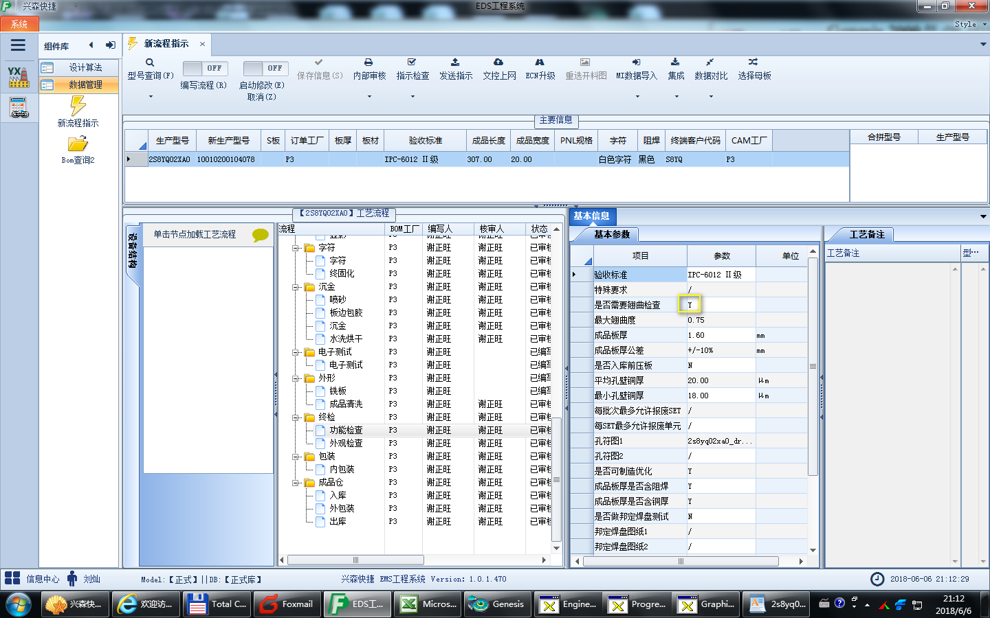The image size is (990, 618).
Task: Toggle the 启动修改(E) OFF switch
Action: (x=266, y=68)
